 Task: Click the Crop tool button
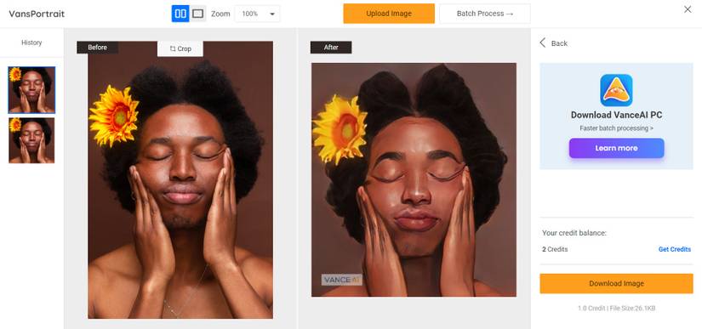coord(180,48)
